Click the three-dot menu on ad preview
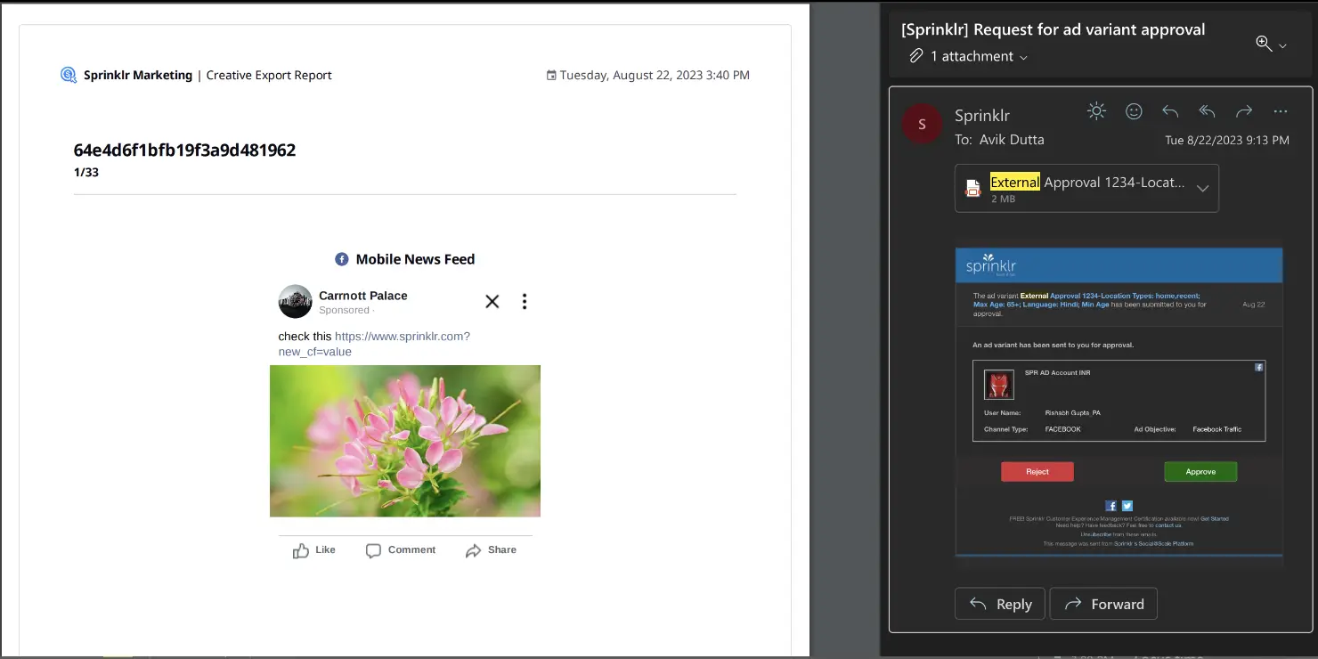1318x659 pixels. (x=525, y=301)
